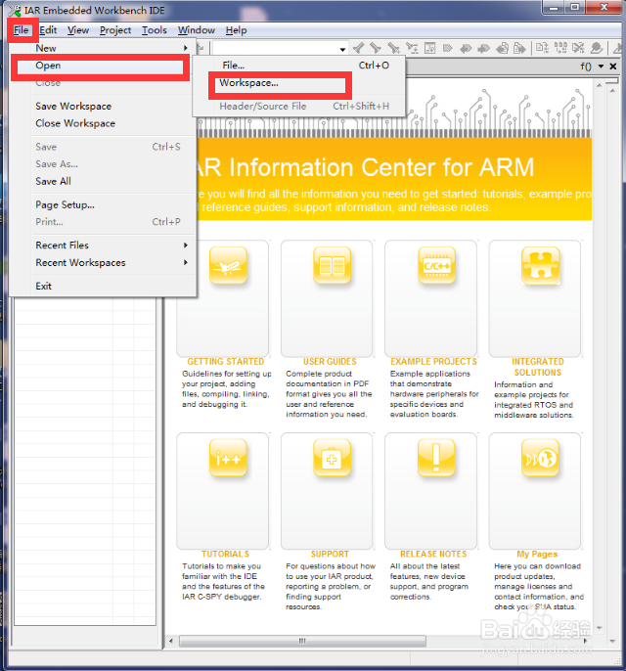Click the Integrated Solutions puzzle icon
Viewport: 626px width, 671px height.
tap(541, 266)
